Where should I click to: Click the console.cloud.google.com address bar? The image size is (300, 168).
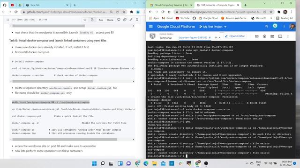coord(220,12)
